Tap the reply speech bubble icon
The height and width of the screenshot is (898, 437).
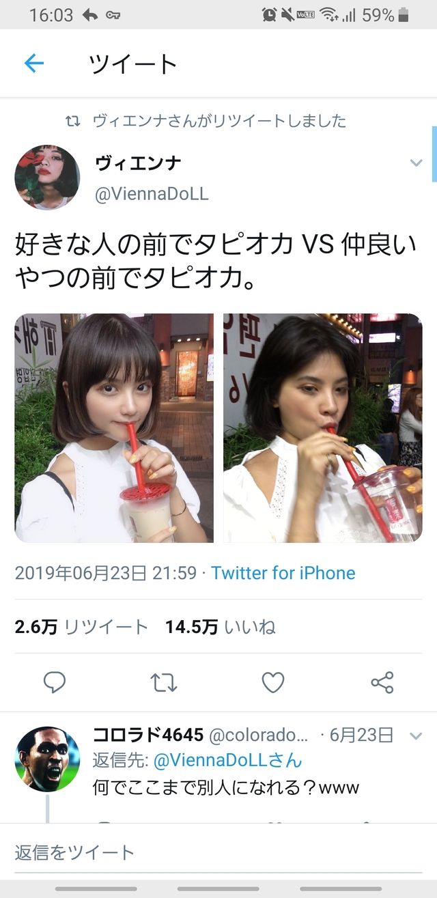(55, 682)
